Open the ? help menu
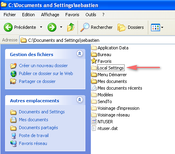Image resolution: width=175 pixels, height=154 pixels. coord(103,15)
